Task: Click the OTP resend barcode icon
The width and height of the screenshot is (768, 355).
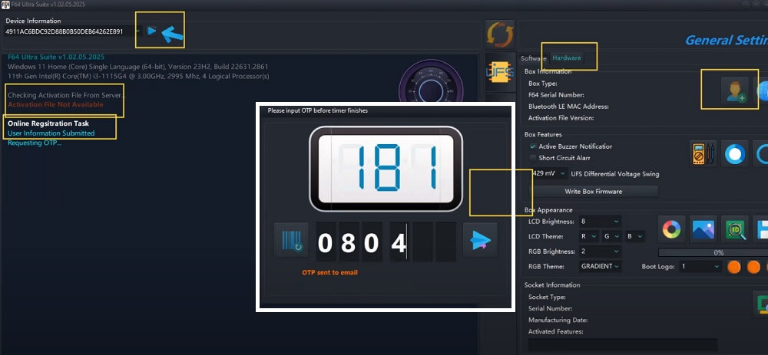Action: click(291, 239)
